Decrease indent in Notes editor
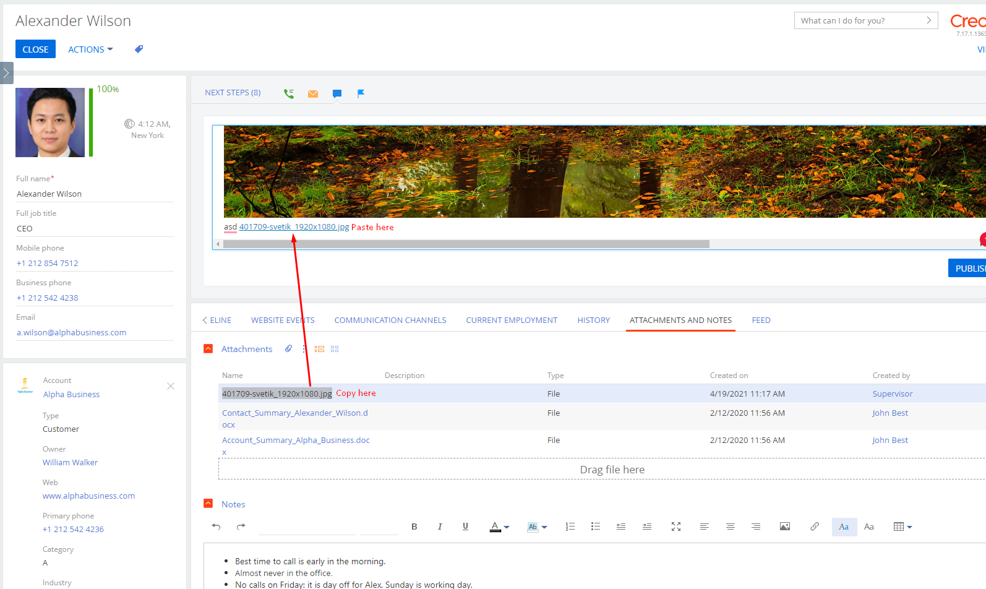Image resolution: width=986 pixels, height=589 pixels. click(x=621, y=527)
